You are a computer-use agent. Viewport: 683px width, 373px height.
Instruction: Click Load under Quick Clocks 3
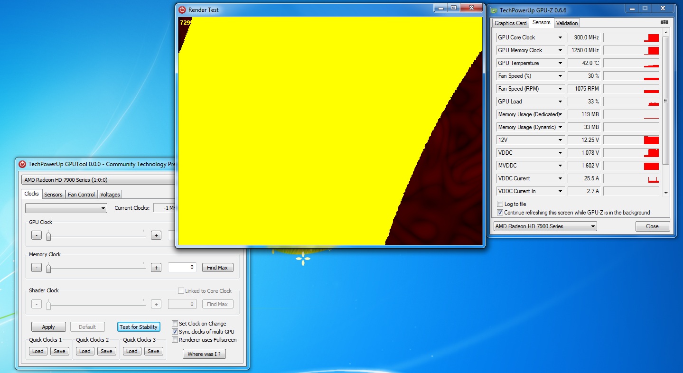point(131,351)
